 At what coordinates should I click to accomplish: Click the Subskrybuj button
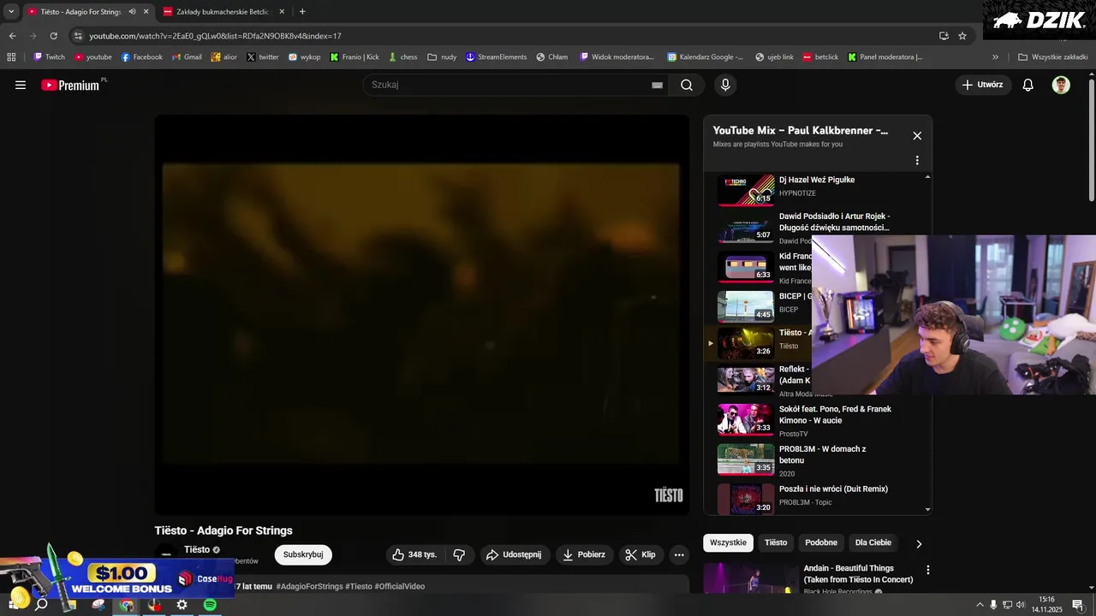click(303, 554)
